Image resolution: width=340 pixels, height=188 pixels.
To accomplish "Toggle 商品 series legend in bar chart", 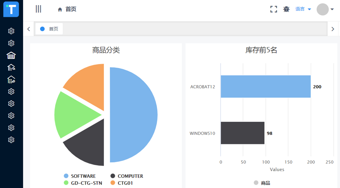I will (x=262, y=183).
